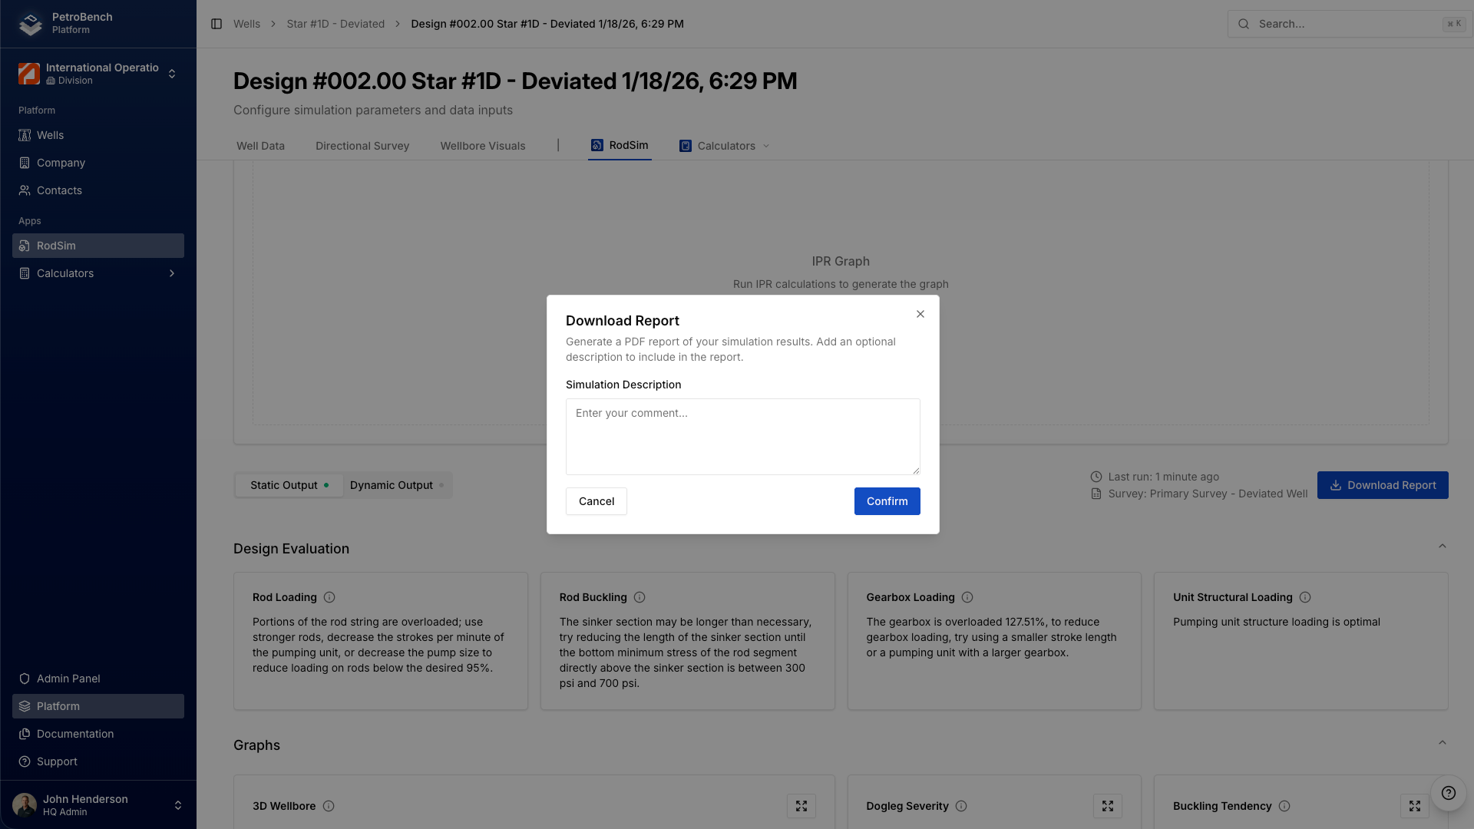Image resolution: width=1474 pixels, height=829 pixels.
Task: Click the Gearbox Loading info icon
Action: (x=967, y=597)
